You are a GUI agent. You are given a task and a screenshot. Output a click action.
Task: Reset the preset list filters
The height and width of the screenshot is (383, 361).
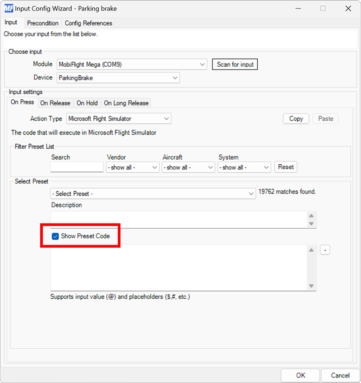pyautogui.click(x=286, y=167)
